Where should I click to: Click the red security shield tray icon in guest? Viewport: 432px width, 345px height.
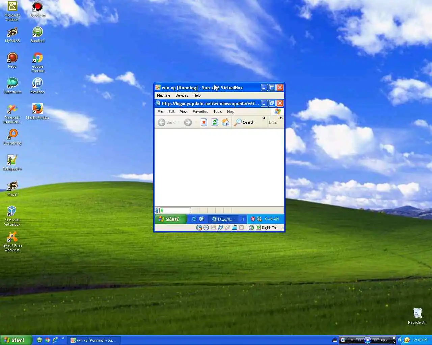point(252,219)
